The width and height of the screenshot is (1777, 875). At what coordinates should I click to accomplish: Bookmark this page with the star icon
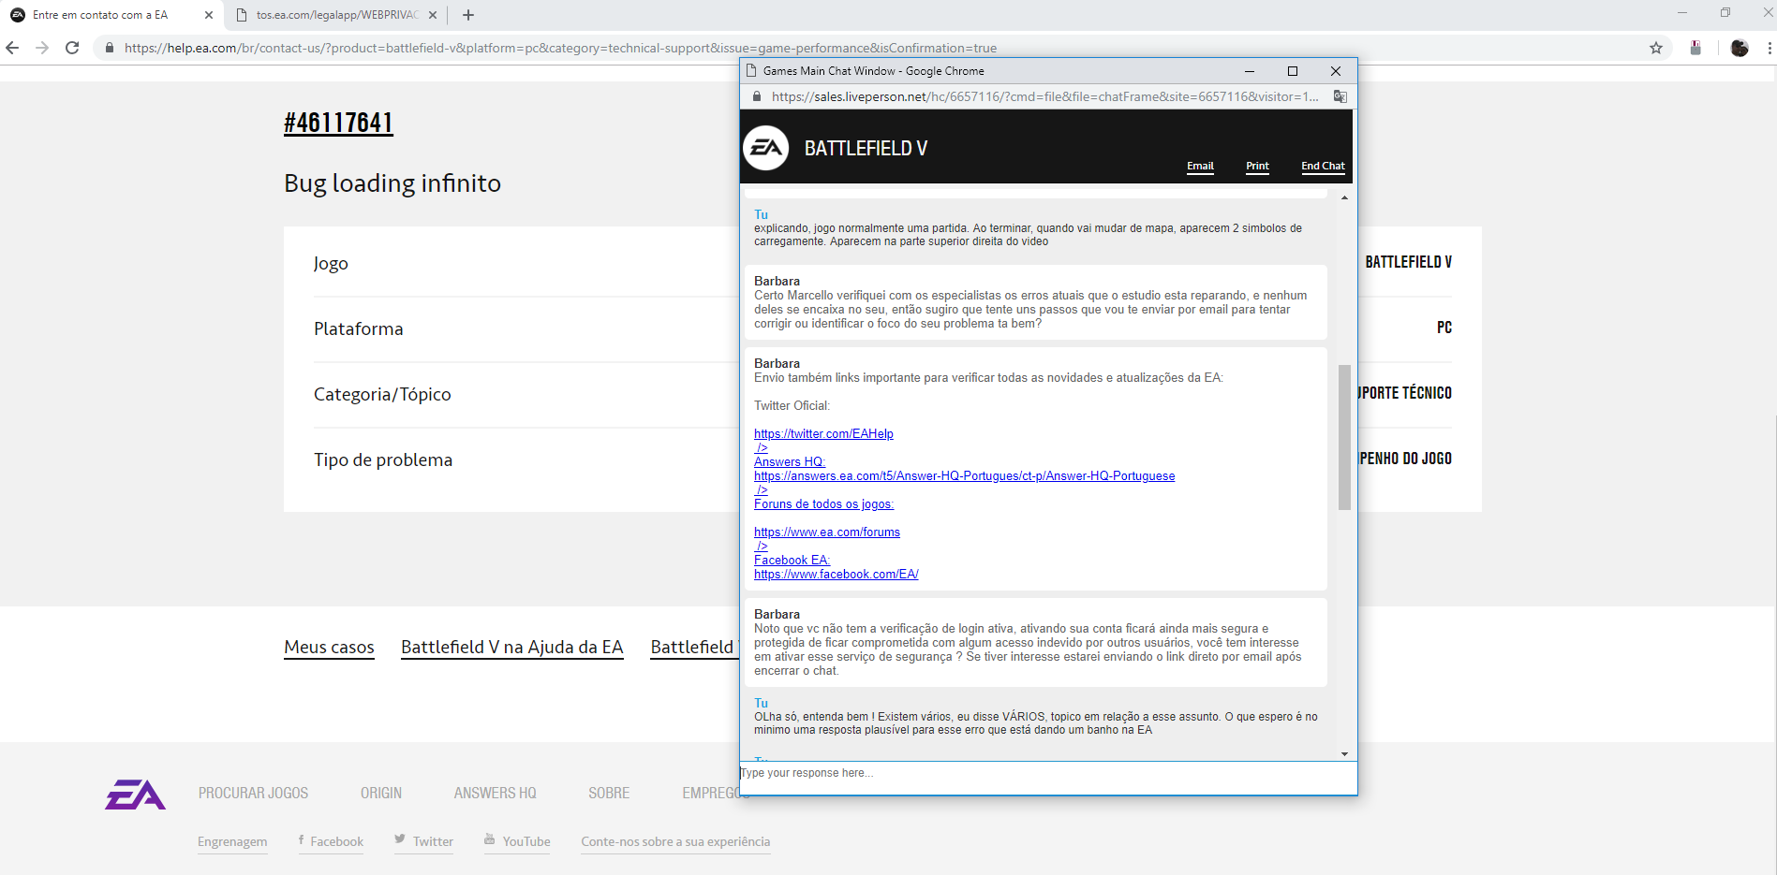[x=1655, y=48]
